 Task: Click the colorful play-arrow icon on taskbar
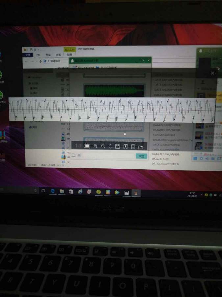coord(117,192)
